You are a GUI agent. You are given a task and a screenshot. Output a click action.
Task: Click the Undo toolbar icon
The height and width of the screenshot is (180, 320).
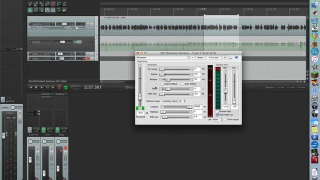tap(53, 4)
